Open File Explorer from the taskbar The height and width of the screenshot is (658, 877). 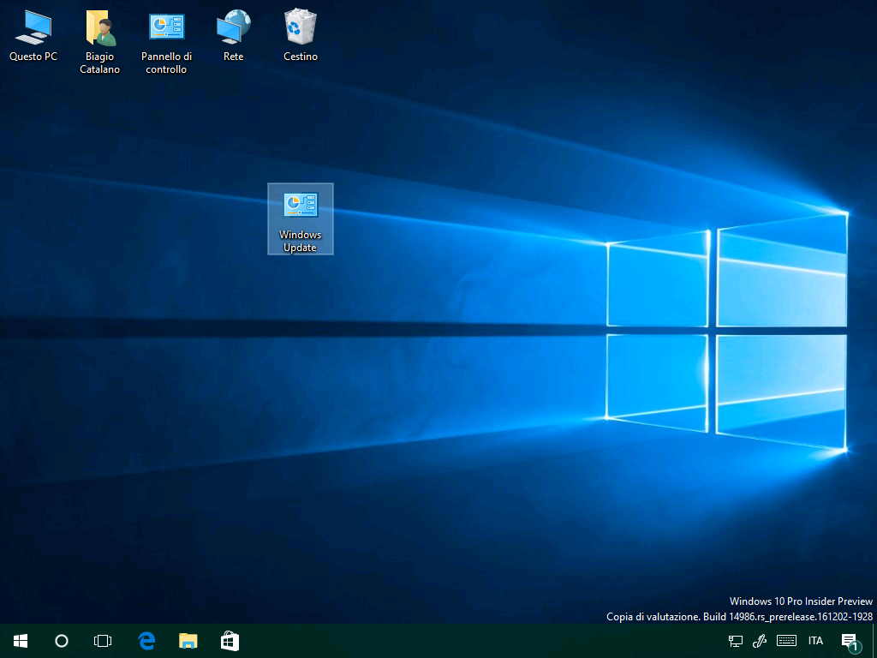click(188, 641)
